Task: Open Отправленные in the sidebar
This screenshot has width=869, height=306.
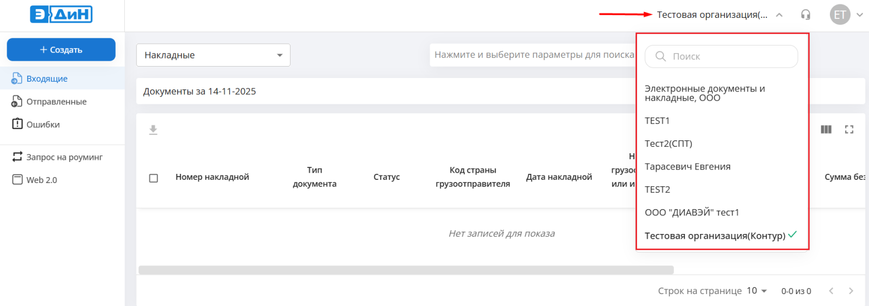Action: [x=56, y=102]
